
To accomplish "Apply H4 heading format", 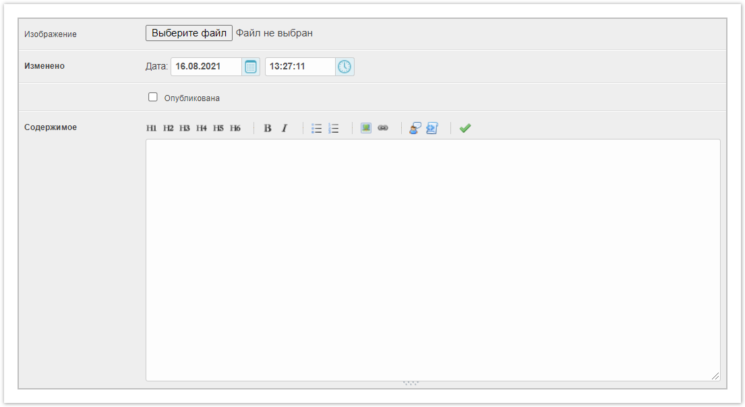I will pyautogui.click(x=202, y=128).
